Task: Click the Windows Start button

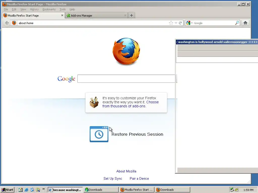Action: pyautogui.click(x=7, y=190)
